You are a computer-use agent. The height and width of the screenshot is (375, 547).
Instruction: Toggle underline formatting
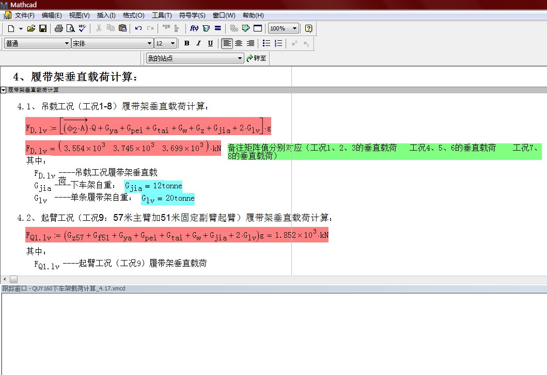coord(210,43)
